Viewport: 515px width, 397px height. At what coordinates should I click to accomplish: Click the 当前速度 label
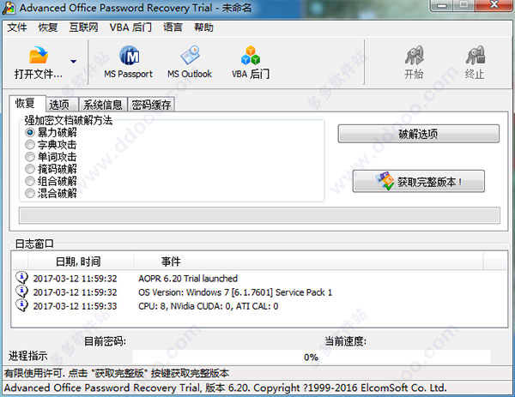pos(346,341)
